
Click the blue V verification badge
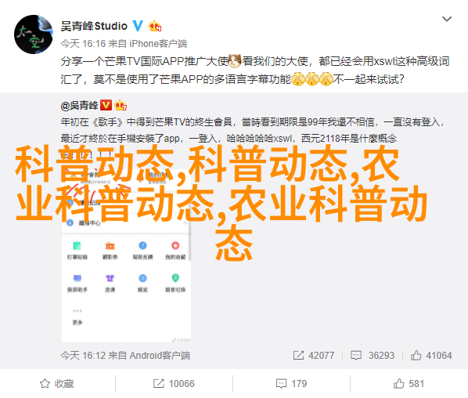(138, 26)
